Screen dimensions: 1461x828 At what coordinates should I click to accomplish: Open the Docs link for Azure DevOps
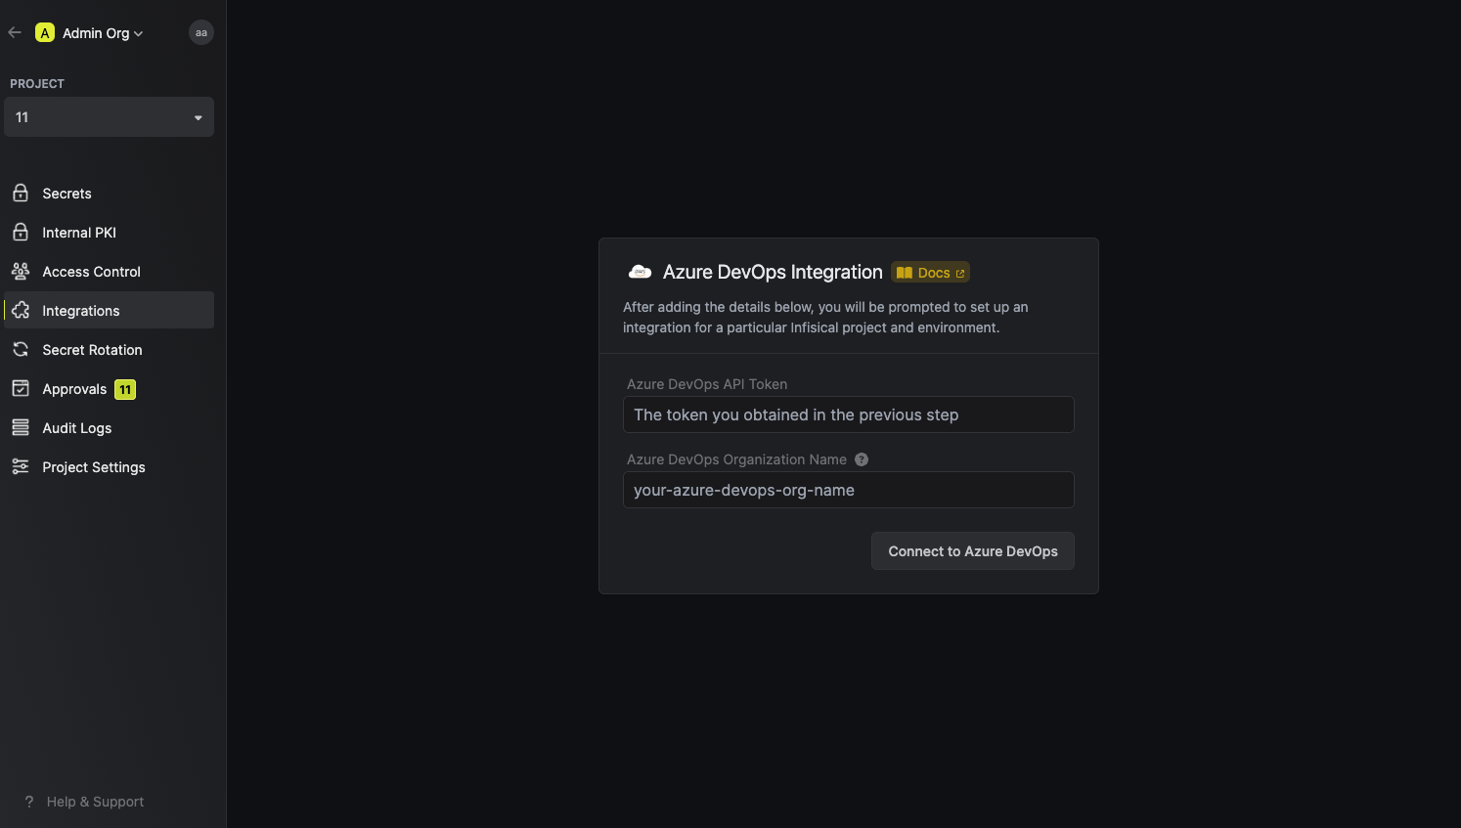point(930,273)
